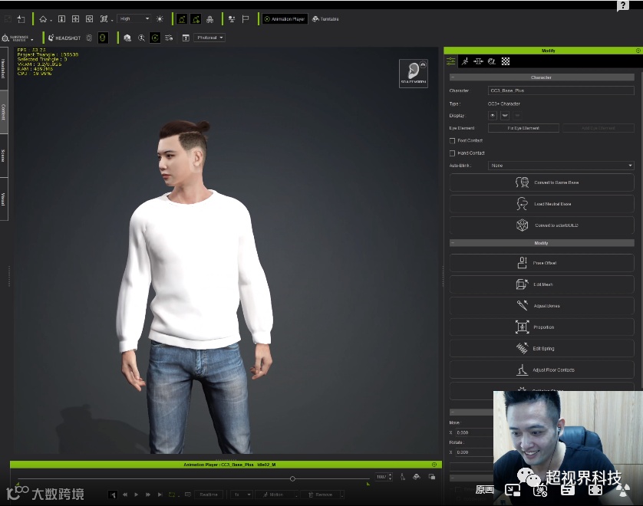Enable the Foot Contact checkbox
Screen dimensions: 643x506
pyautogui.click(x=453, y=140)
